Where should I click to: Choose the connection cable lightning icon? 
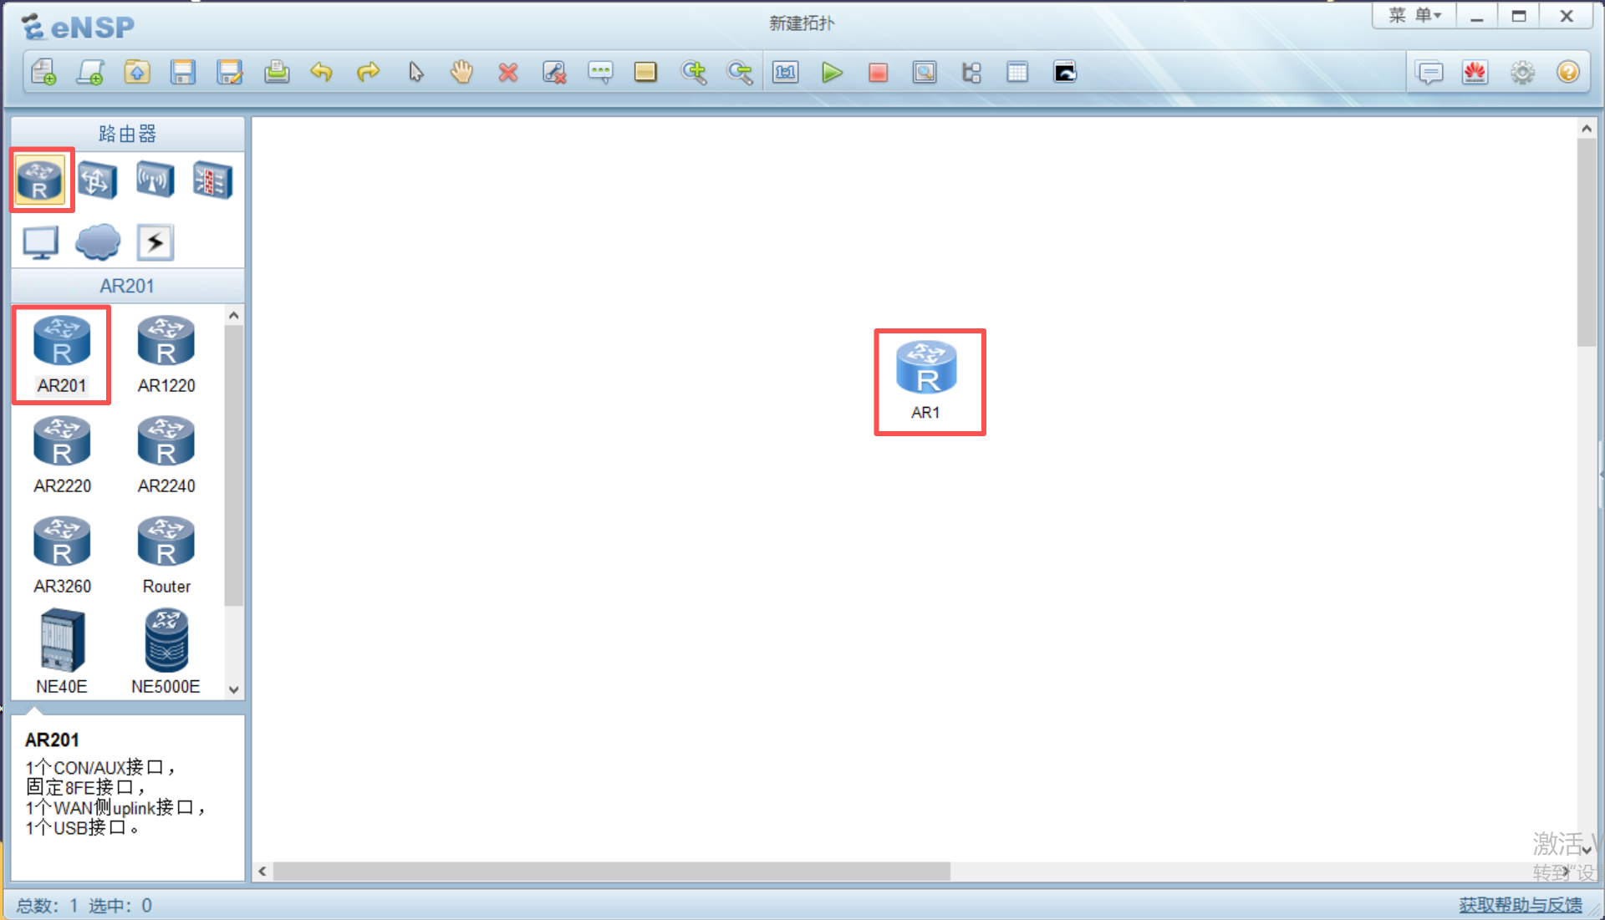click(155, 242)
